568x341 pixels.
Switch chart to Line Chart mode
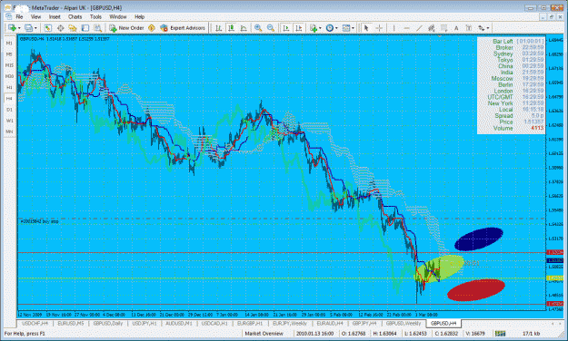click(244, 28)
